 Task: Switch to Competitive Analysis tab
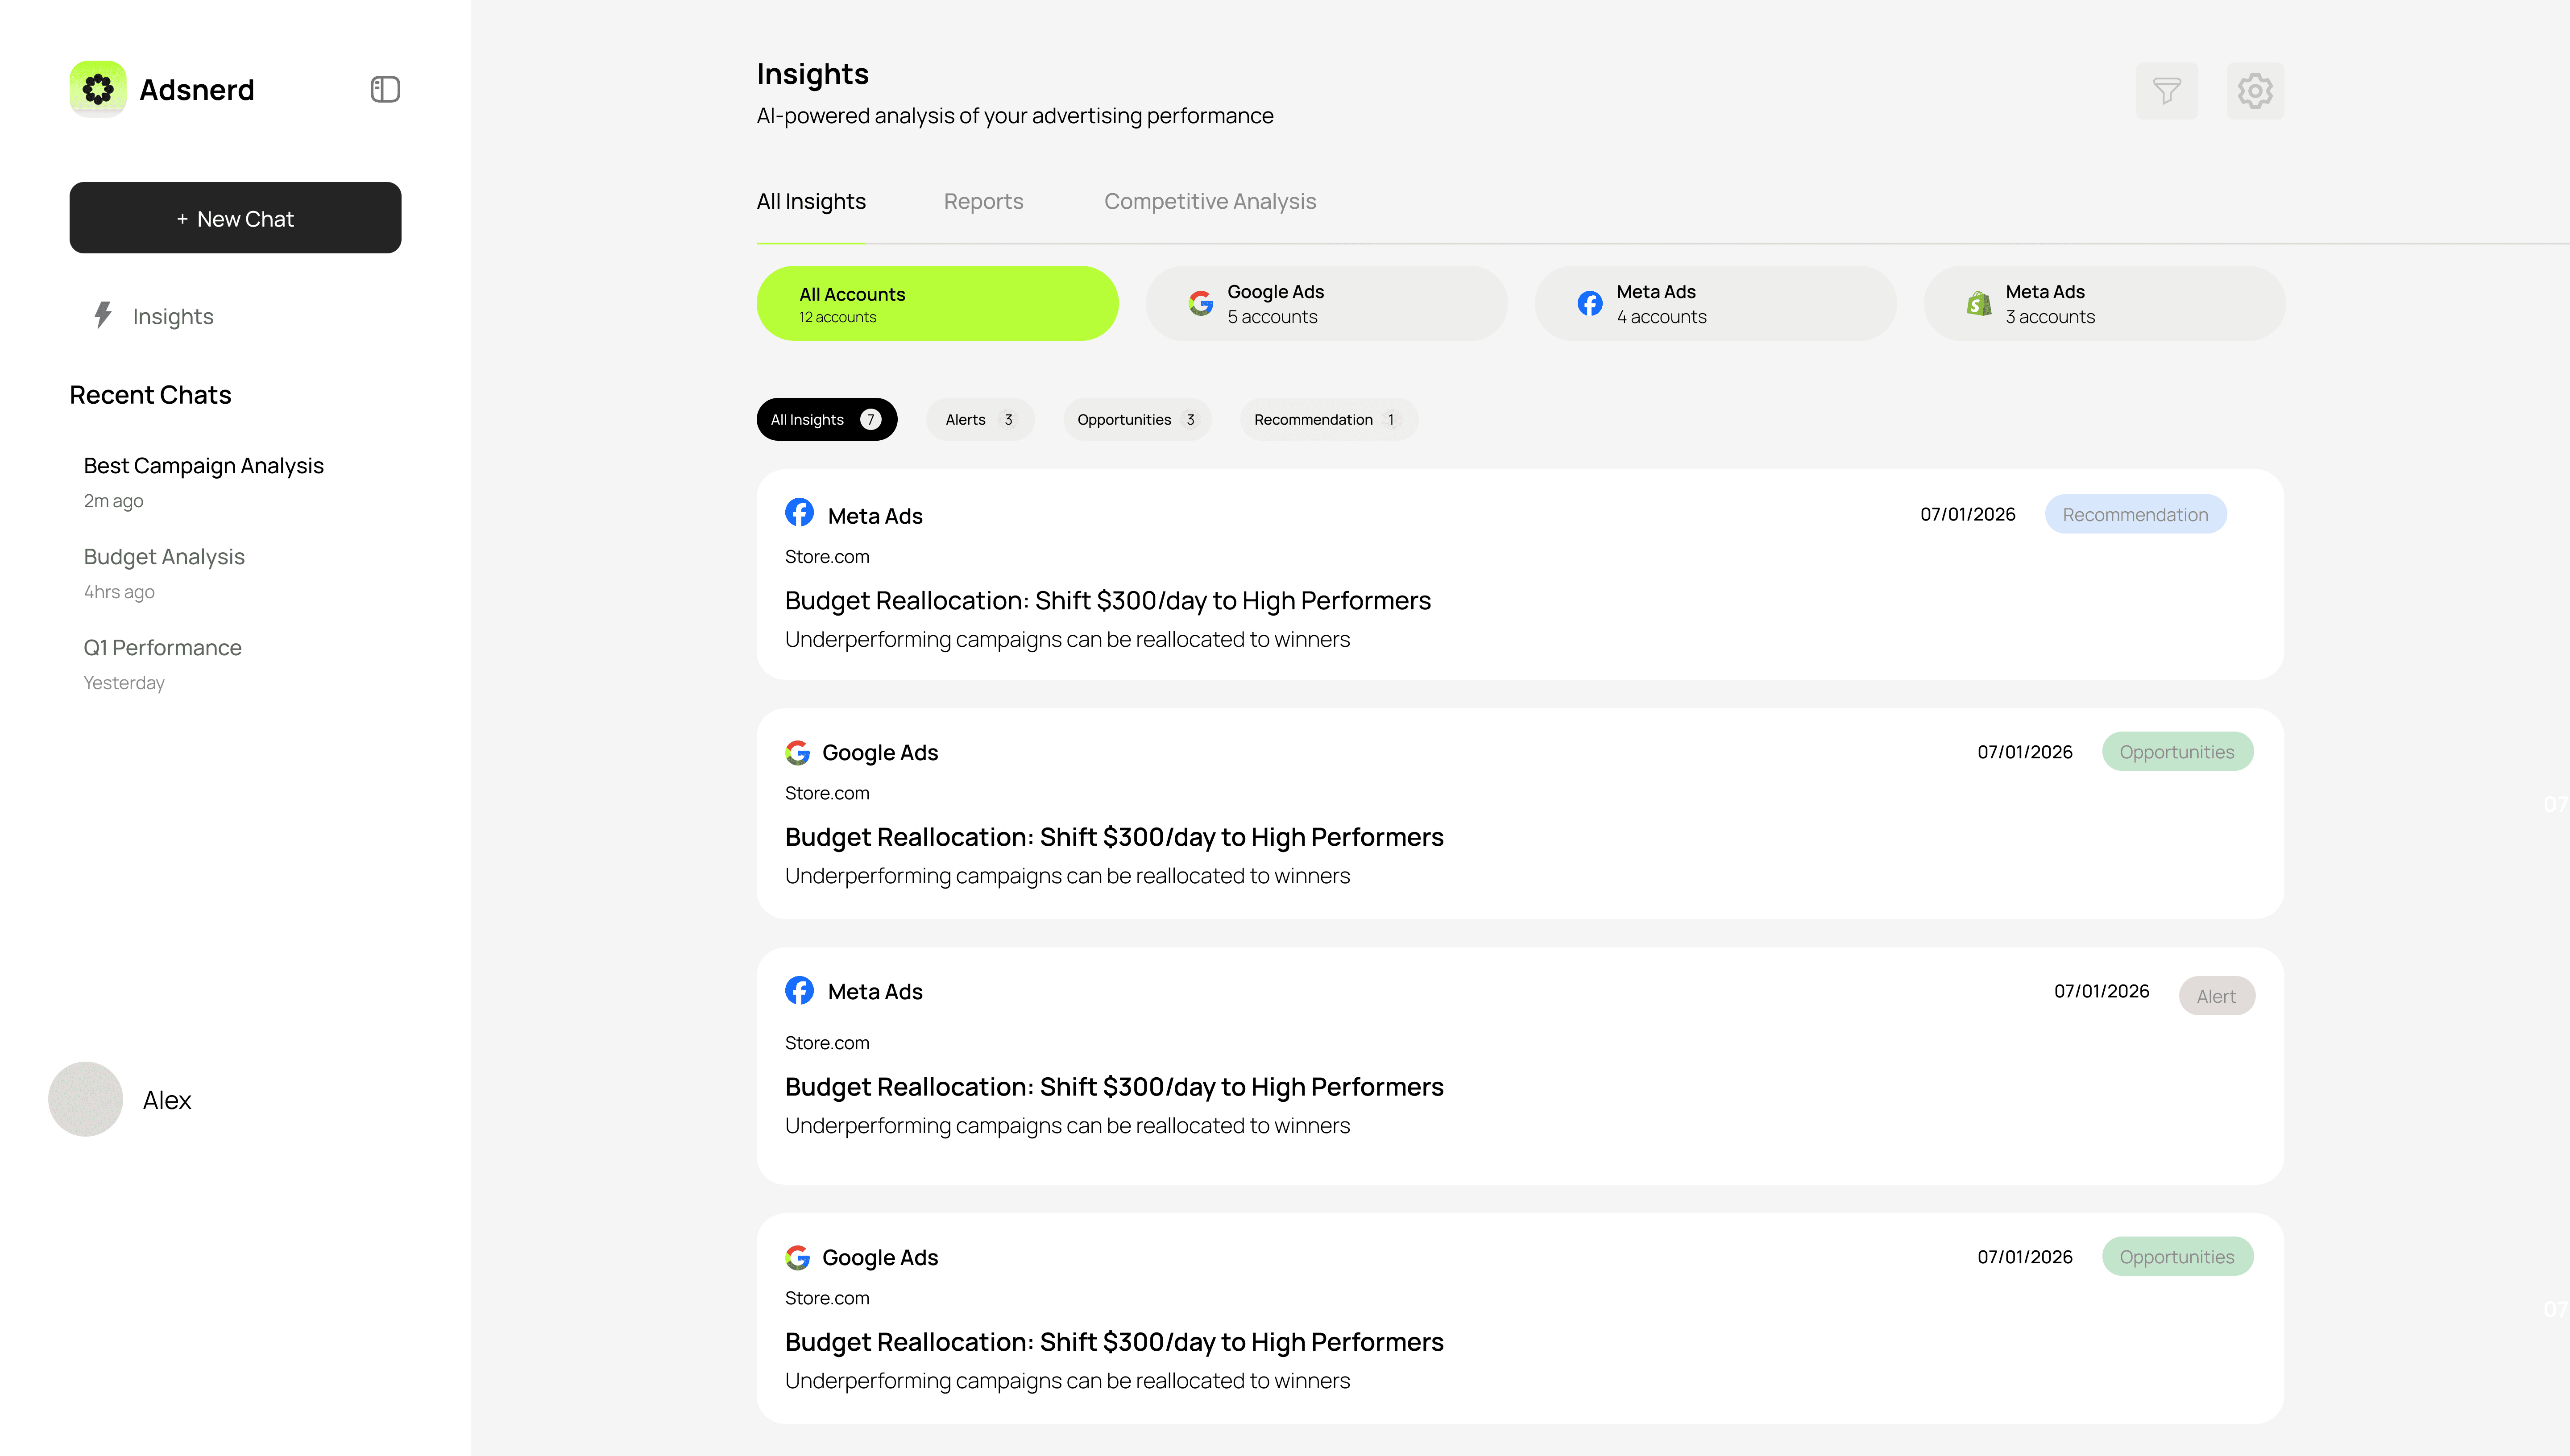tap(1209, 201)
